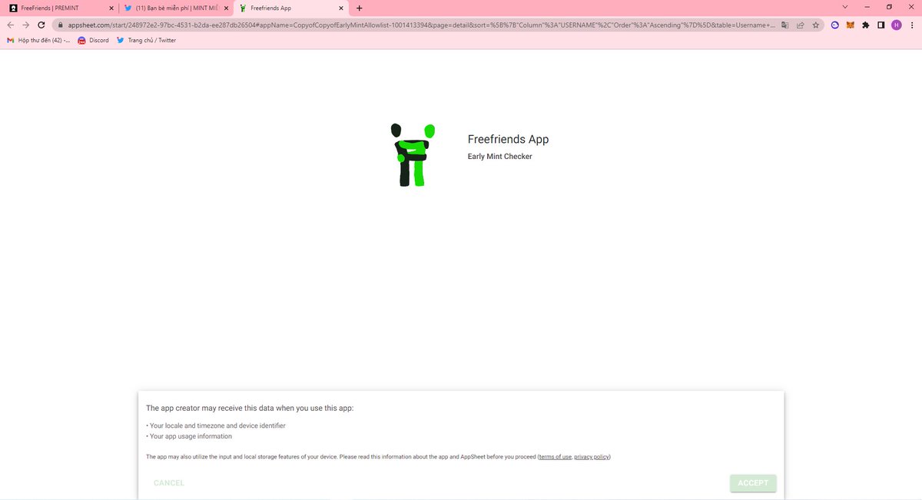Switch to the FreeFriends | PREMINT tab
This screenshot has height=500, width=922.
pyautogui.click(x=61, y=8)
